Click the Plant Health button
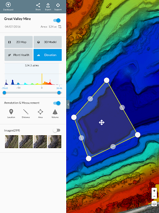The height and width of the screenshot is (213, 159). (19, 55)
